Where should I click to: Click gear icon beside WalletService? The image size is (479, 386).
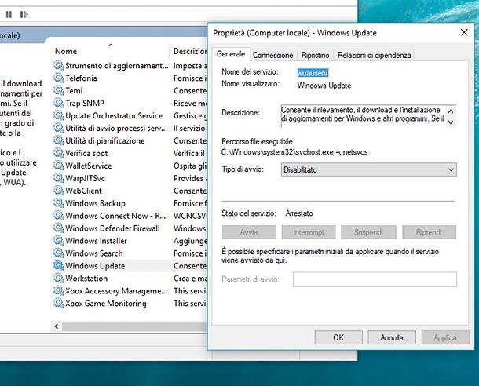[58, 166]
